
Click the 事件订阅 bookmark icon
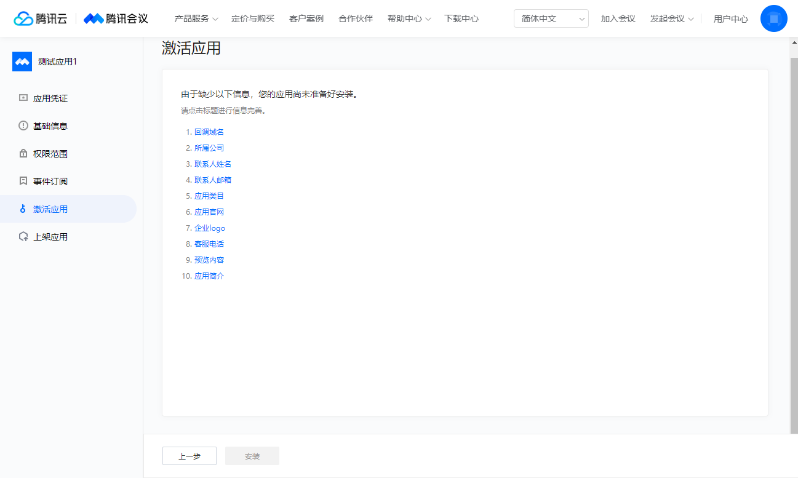[x=23, y=181]
